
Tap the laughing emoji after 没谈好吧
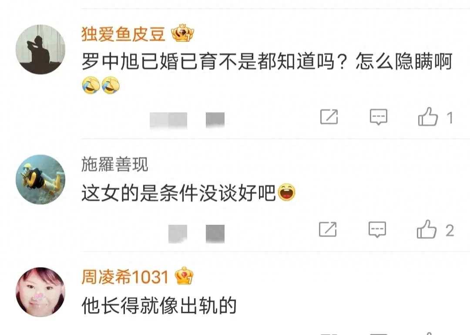[x=287, y=193]
